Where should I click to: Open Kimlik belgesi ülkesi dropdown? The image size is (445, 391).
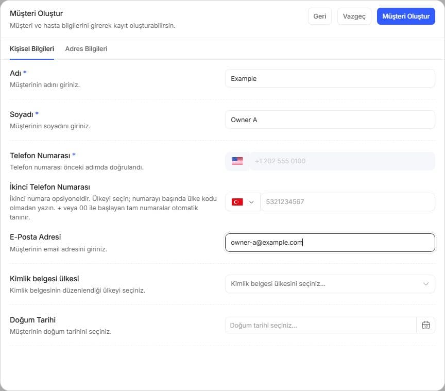point(330,284)
